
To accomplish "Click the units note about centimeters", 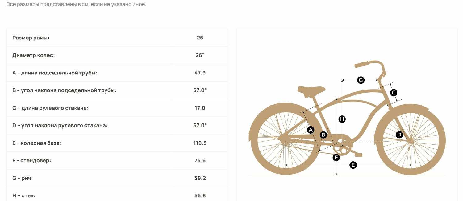I will [76, 5].
